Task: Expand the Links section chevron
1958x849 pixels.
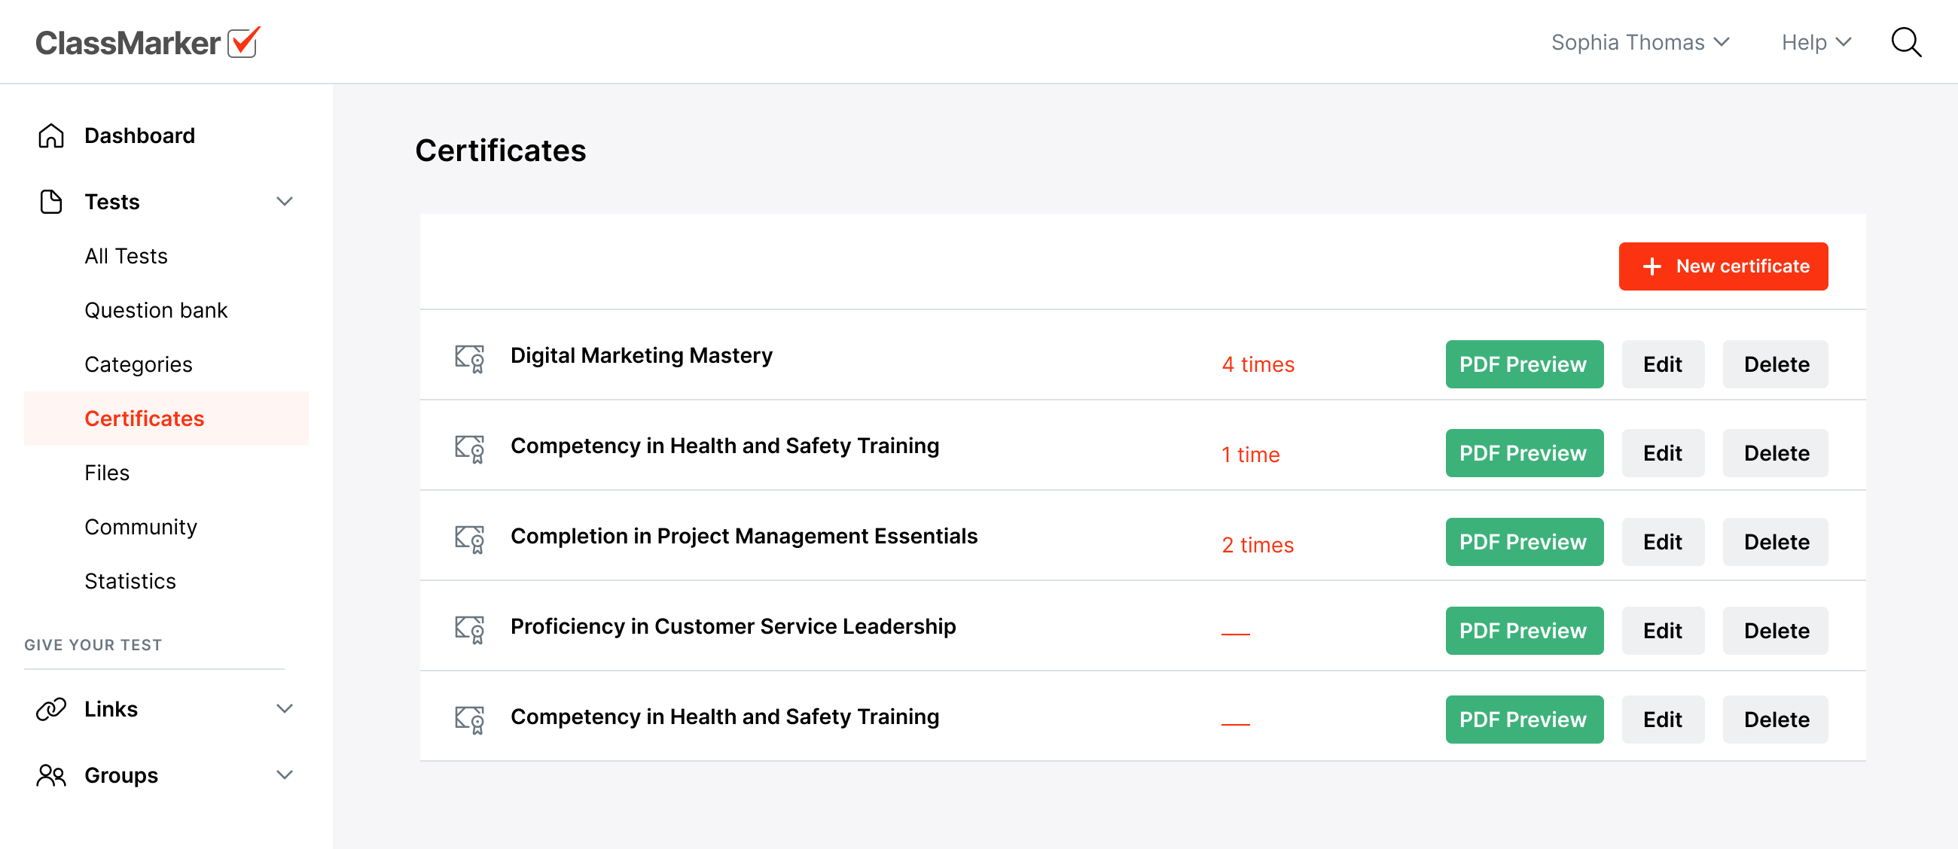Action: coord(284,708)
